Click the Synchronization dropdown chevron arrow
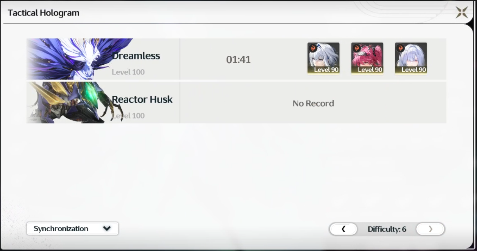 pos(107,229)
